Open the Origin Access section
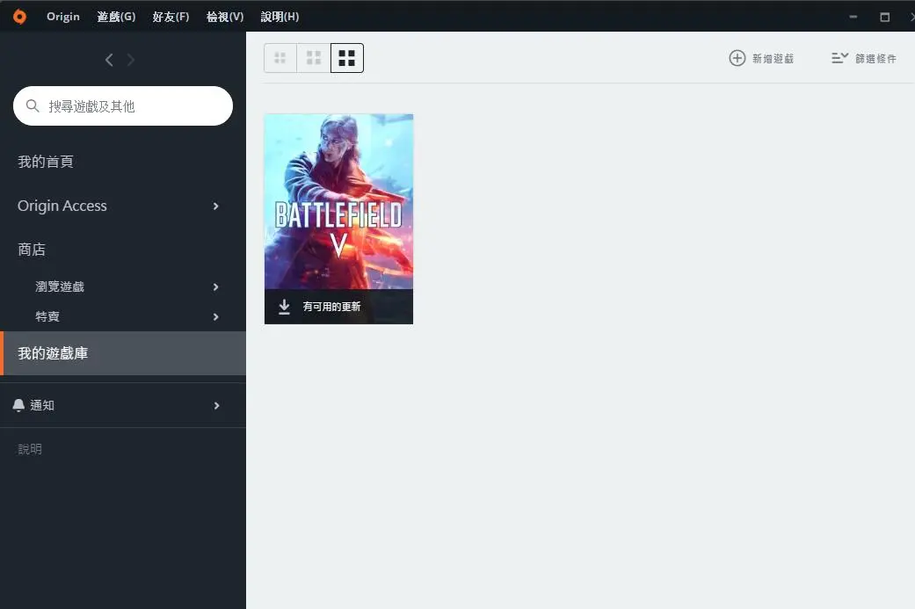The image size is (915, 609). pos(62,206)
